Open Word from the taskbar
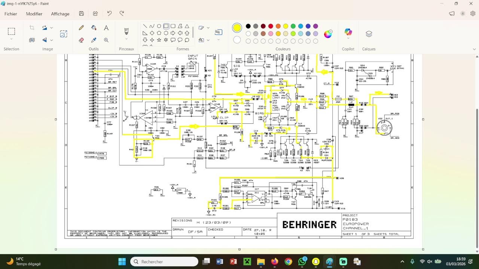The image size is (479, 269). click(219, 262)
